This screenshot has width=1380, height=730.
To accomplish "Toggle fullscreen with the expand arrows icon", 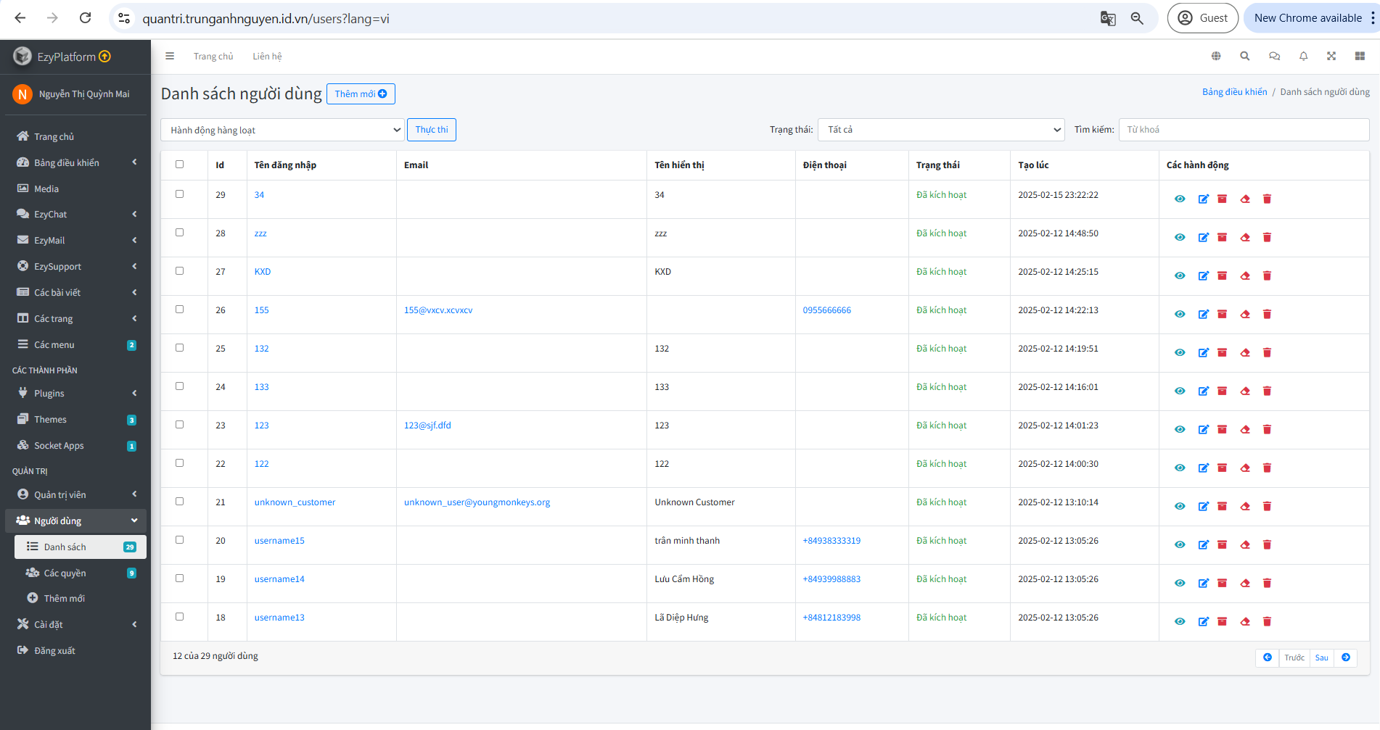I will coord(1331,56).
